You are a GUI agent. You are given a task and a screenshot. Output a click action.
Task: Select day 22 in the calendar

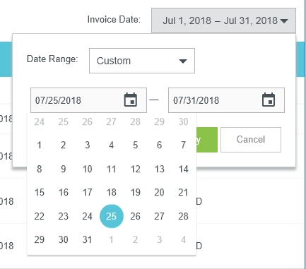(40, 216)
